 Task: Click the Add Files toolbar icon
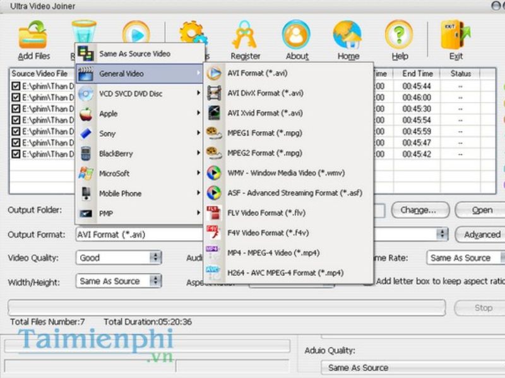(x=33, y=37)
